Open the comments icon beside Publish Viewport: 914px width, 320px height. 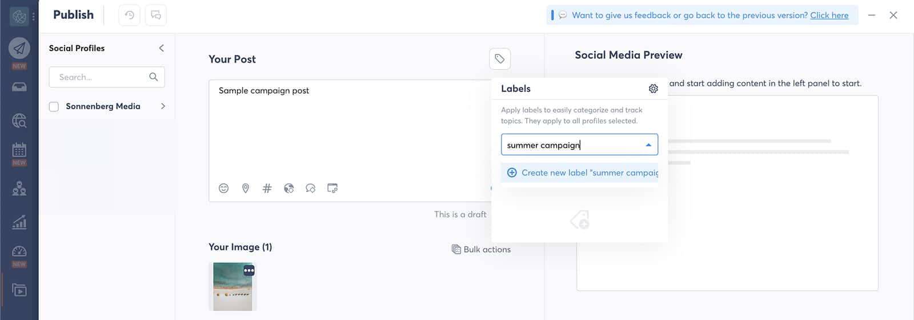tap(156, 15)
